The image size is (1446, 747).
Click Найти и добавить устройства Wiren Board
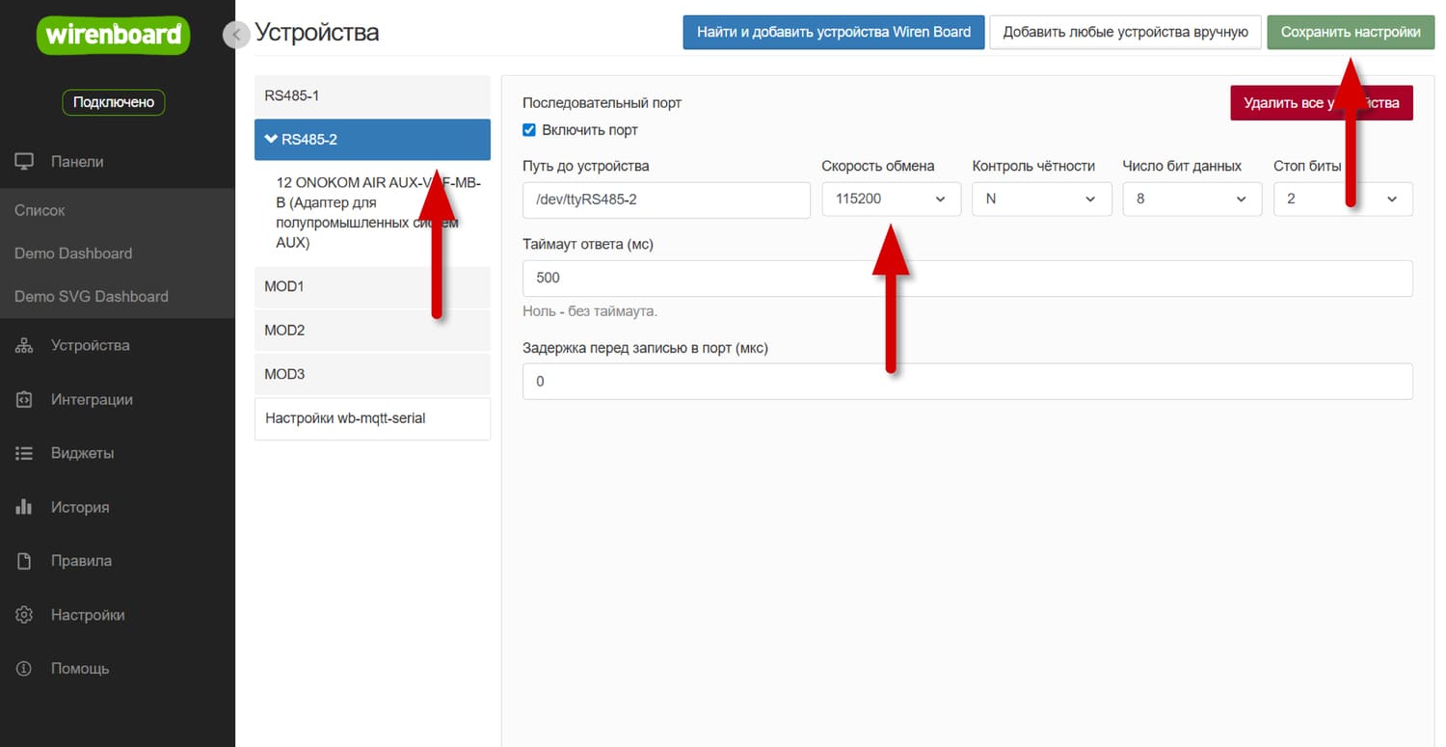pos(833,32)
